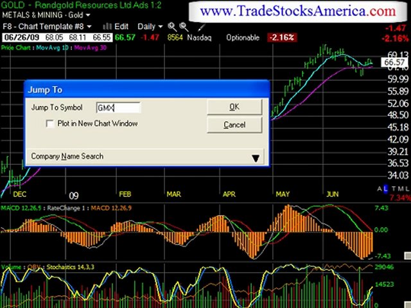Image resolution: width=411 pixels, height=308 pixels.
Task: Click the 06/26/09 date field
Action: pos(22,37)
